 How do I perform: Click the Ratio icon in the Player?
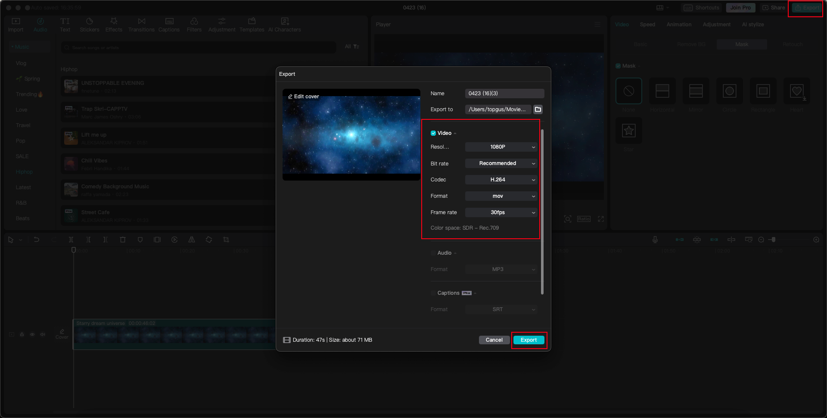click(x=584, y=219)
